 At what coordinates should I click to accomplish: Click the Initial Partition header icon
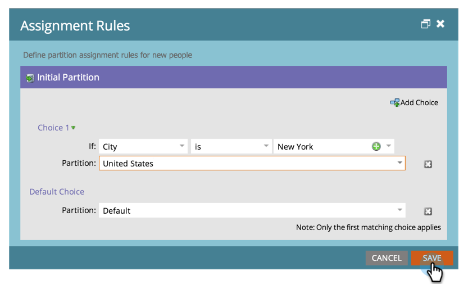point(30,78)
